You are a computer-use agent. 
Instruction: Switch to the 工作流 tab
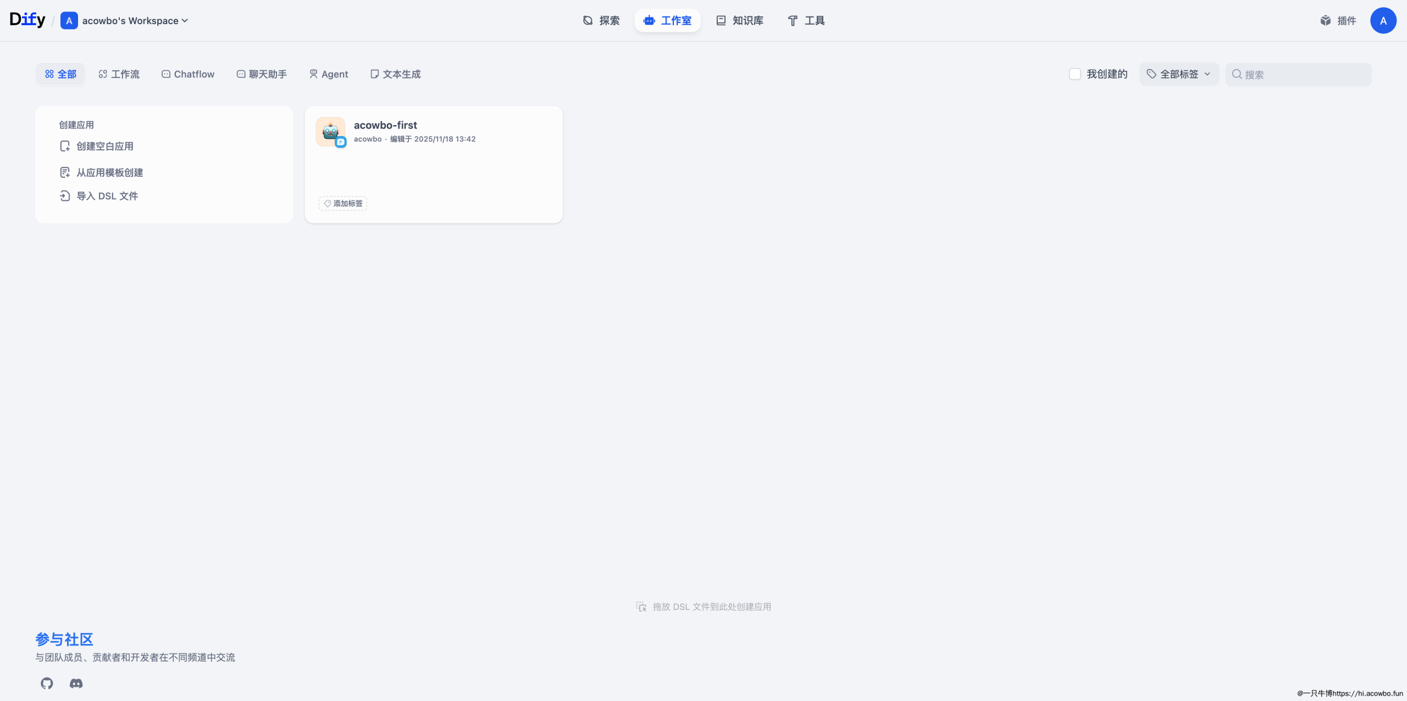[x=119, y=74]
